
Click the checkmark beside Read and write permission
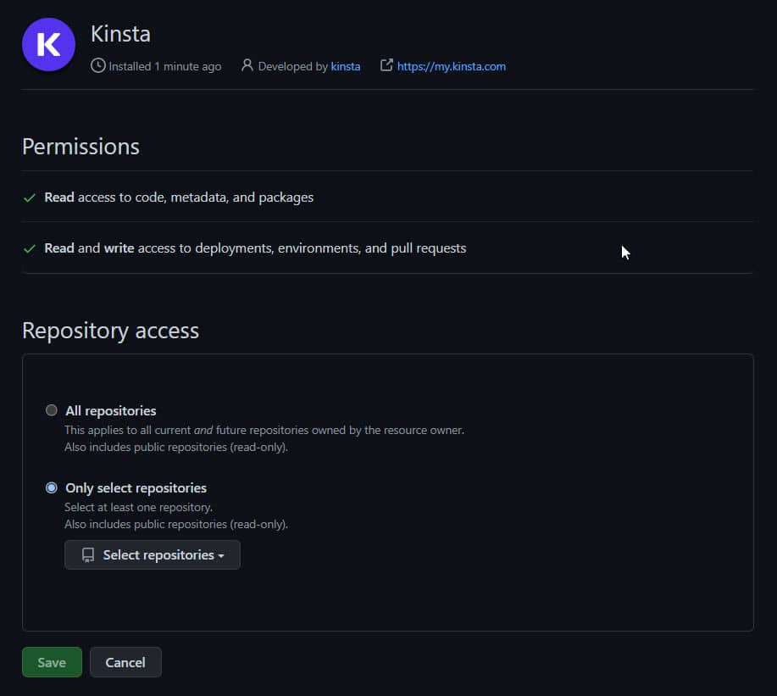[28, 248]
